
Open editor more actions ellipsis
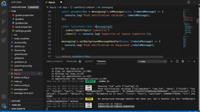tap(194, 2)
